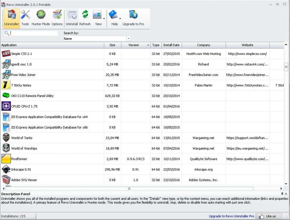
Task: Sort by the Application column header
Action: 52,45
